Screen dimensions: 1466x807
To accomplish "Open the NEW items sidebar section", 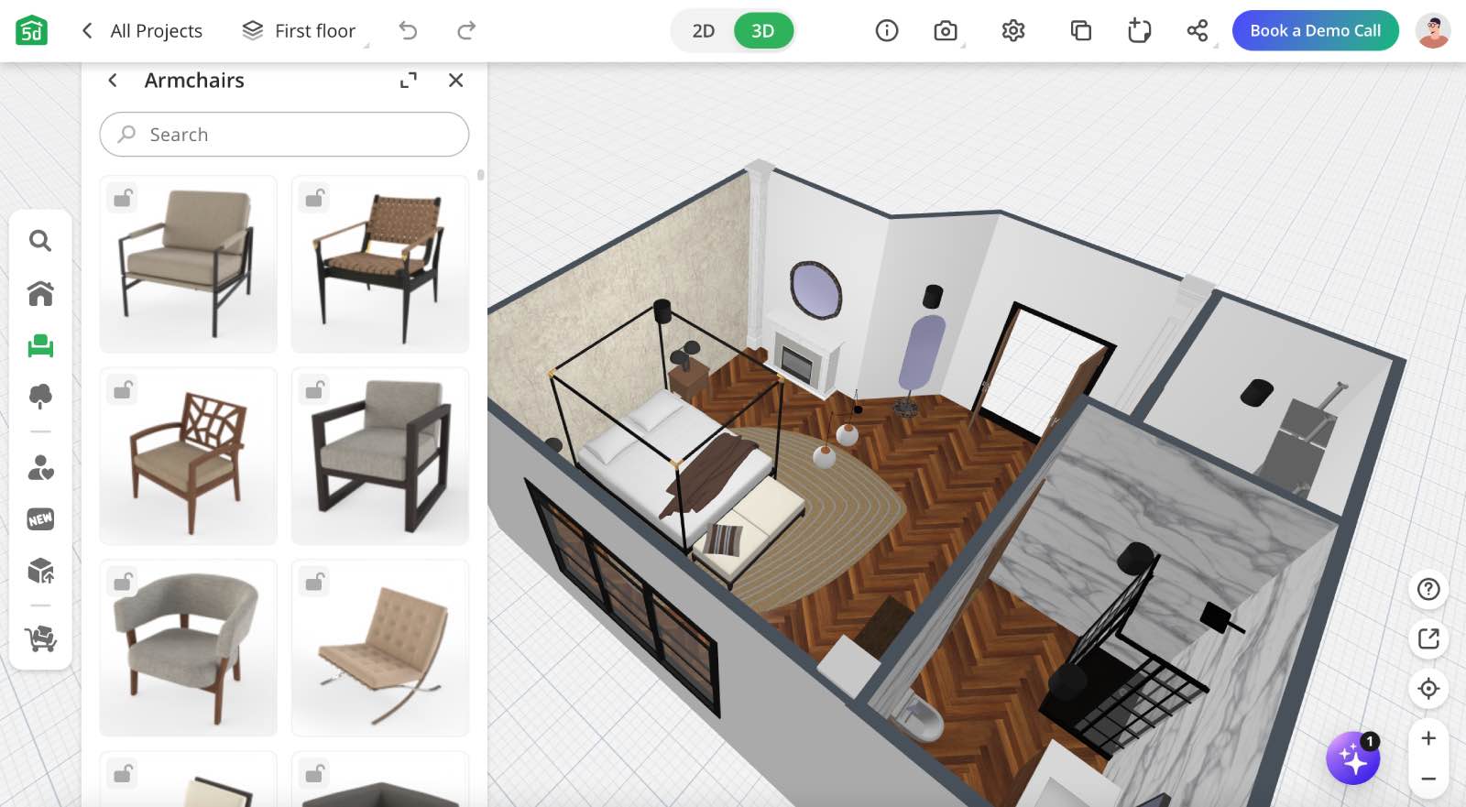I will (x=40, y=519).
